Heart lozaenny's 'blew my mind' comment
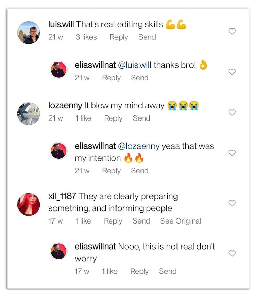 click(232, 112)
